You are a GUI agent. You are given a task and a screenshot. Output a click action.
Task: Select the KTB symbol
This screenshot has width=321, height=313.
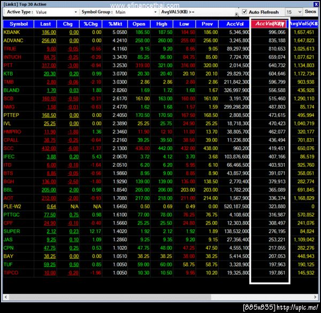pyautogui.click(x=8, y=73)
